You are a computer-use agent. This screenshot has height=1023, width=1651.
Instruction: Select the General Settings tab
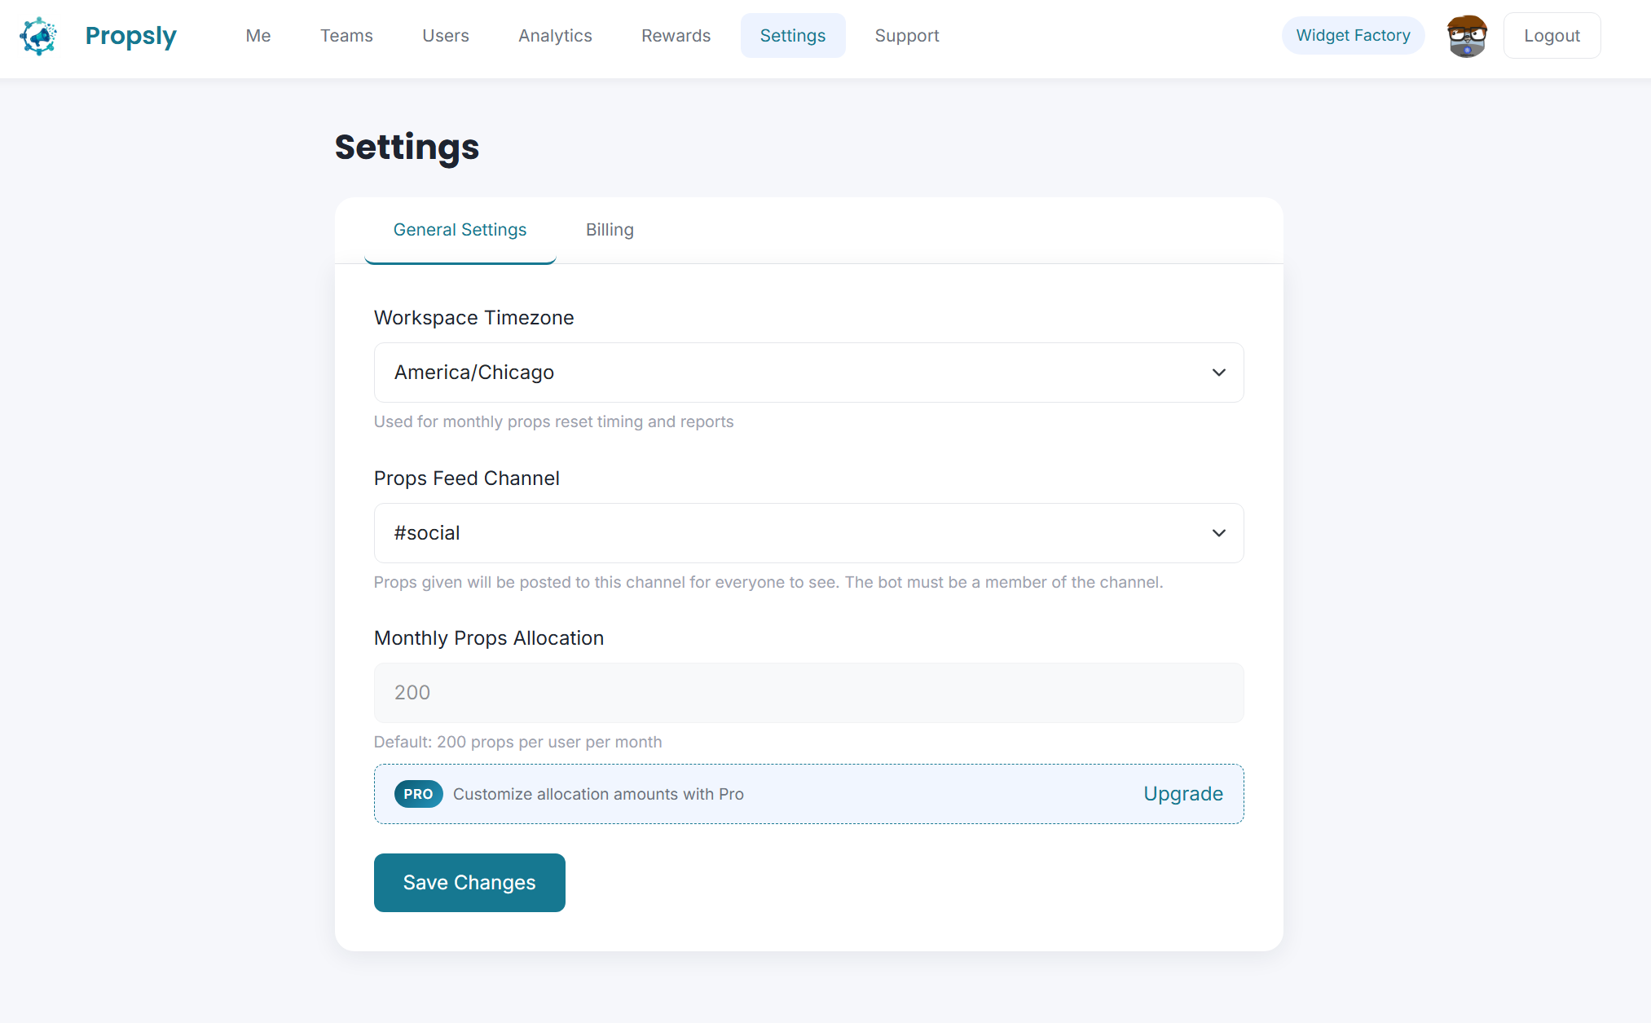pos(460,229)
